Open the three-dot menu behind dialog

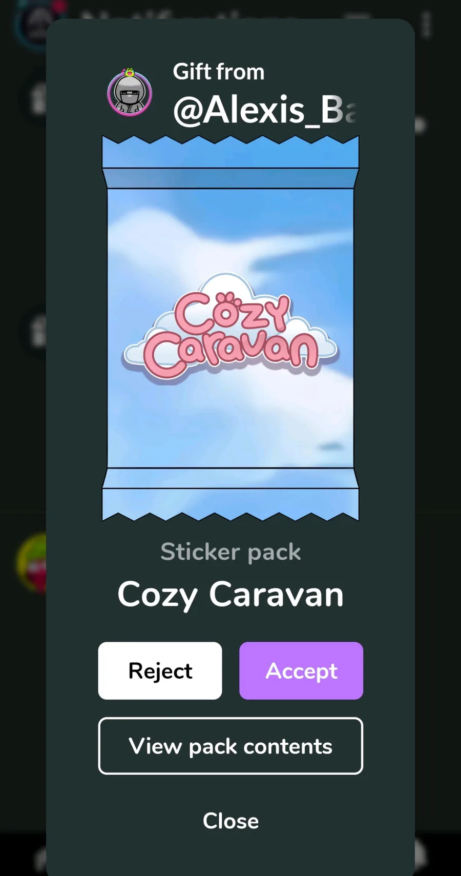(x=426, y=25)
